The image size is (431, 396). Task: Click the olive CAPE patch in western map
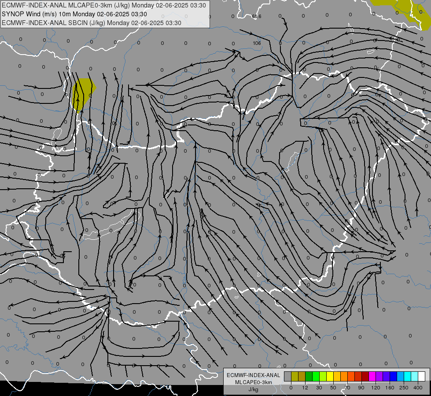tap(83, 95)
